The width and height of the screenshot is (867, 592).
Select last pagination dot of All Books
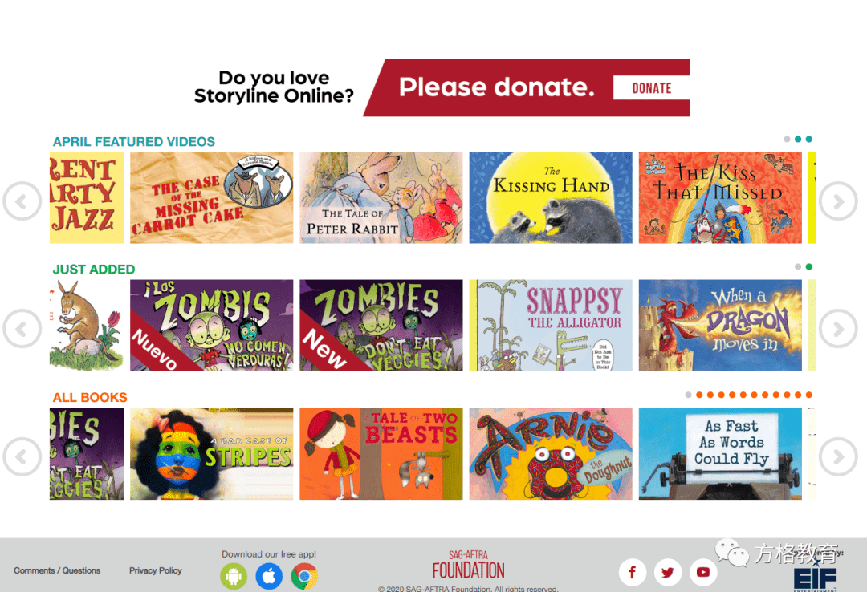[809, 395]
